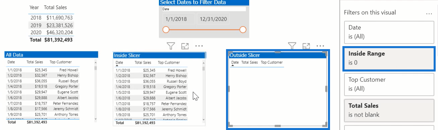Click left handle of date range slider
This screenshot has width=438, height=130.
pos(166,30)
